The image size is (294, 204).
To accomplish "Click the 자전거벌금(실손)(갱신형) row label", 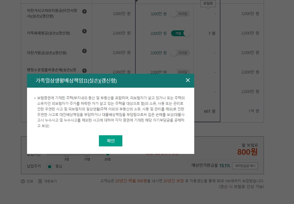I will (47, 53).
